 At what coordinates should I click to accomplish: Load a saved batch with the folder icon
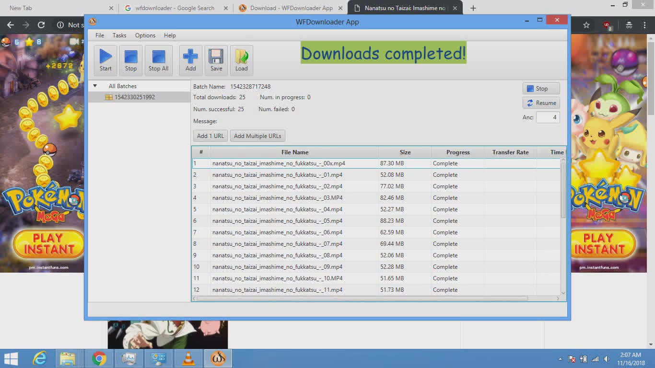click(x=241, y=60)
